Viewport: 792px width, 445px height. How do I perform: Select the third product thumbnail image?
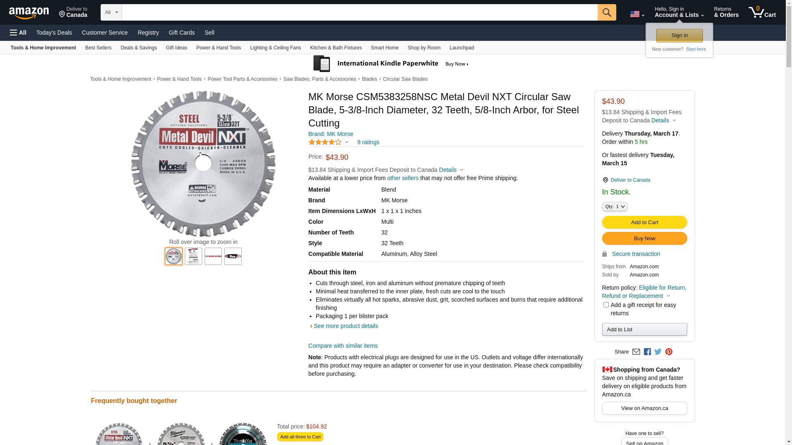coord(213,256)
